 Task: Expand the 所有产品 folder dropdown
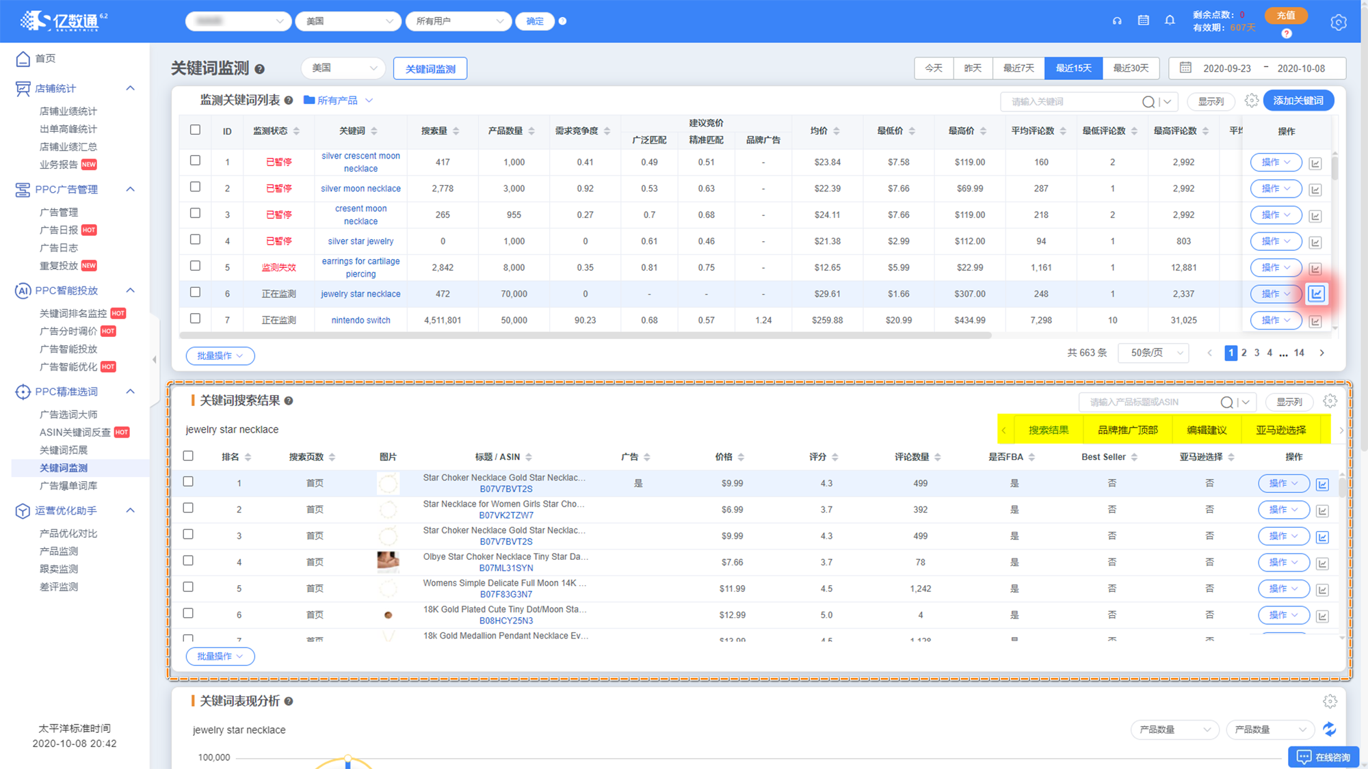point(339,100)
